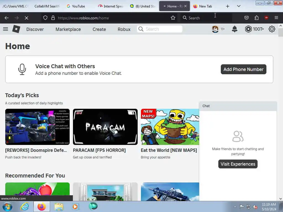Switch to the C:/Users/VM1 tab
This screenshot has width=283, height=212.
[x=15, y=6]
